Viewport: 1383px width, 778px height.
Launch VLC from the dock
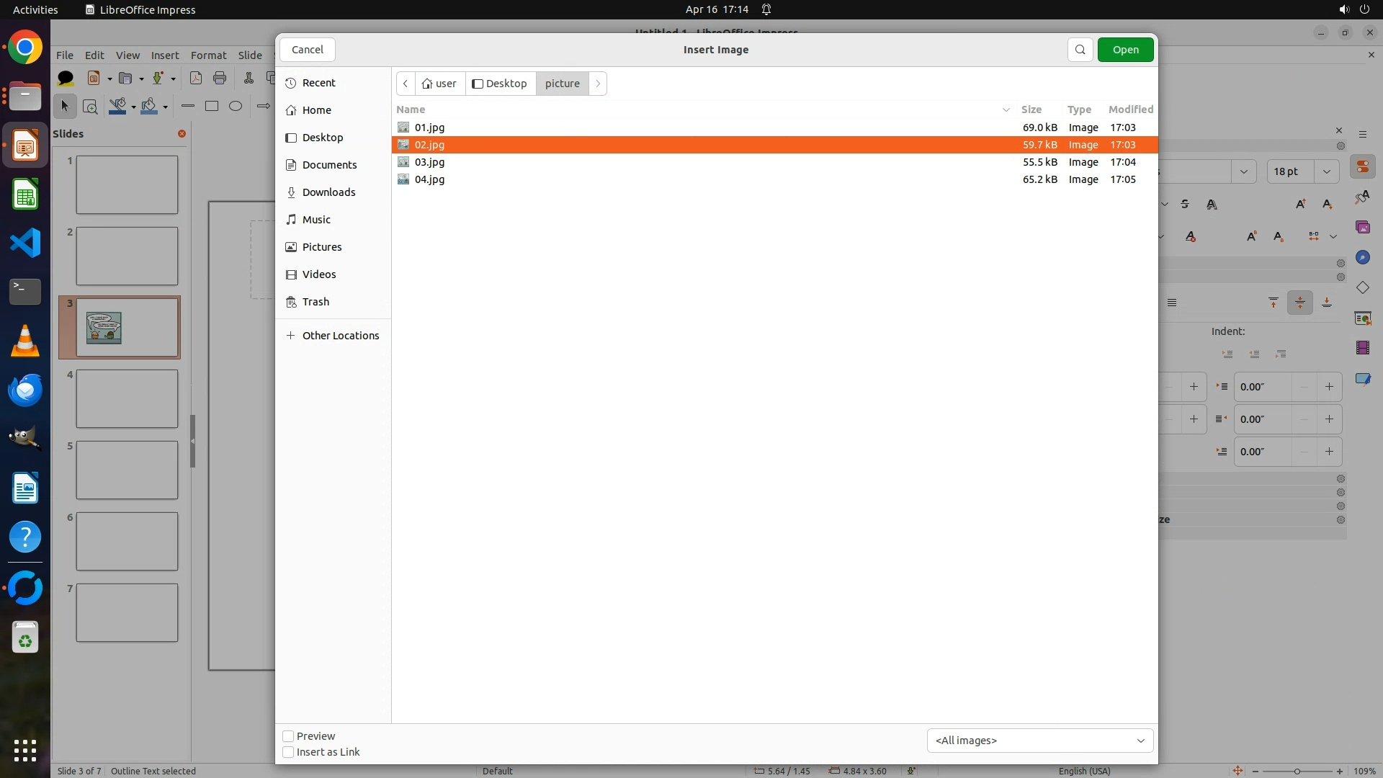coord(25,341)
